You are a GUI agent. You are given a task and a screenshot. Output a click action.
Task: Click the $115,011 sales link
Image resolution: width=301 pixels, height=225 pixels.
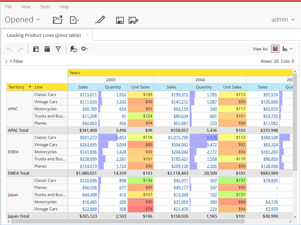pyautogui.click(x=88, y=94)
